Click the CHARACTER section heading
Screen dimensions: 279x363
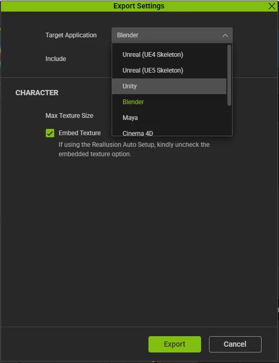pos(37,93)
